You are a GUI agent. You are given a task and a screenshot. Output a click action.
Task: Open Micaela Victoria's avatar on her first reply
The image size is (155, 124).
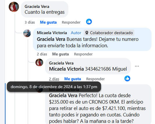(27, 33)
